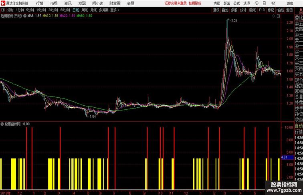Click the diamond icon at chart top right
This screenshot has height=195, width=303.
(274, 16)
